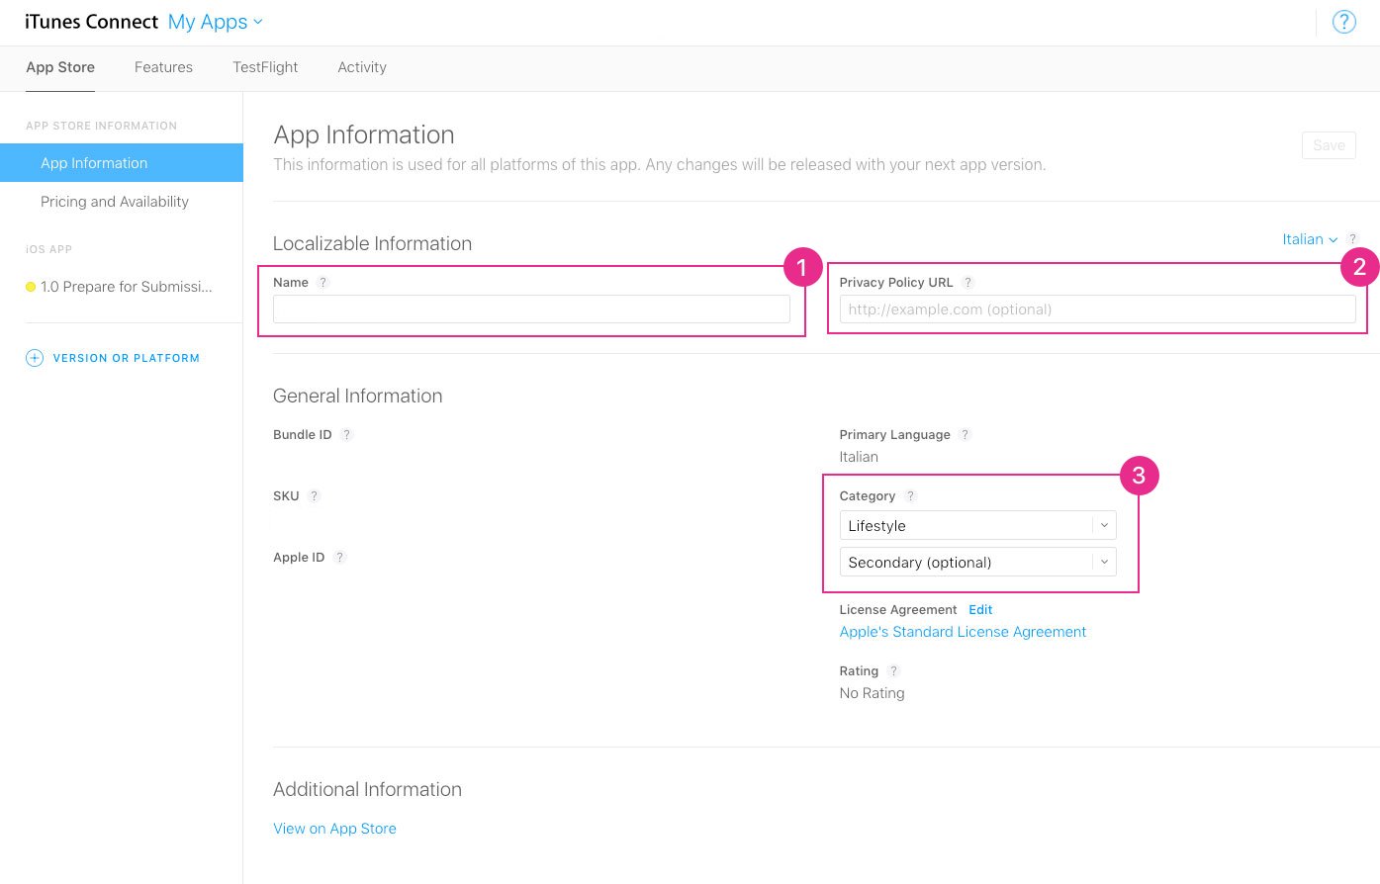Switch to the Features tab

tap(163, 67)
